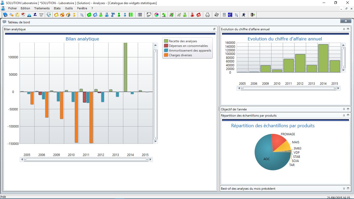354x199 pixels.
Task: Toggle Charges diverses legend entry
Action: [178, 55]
